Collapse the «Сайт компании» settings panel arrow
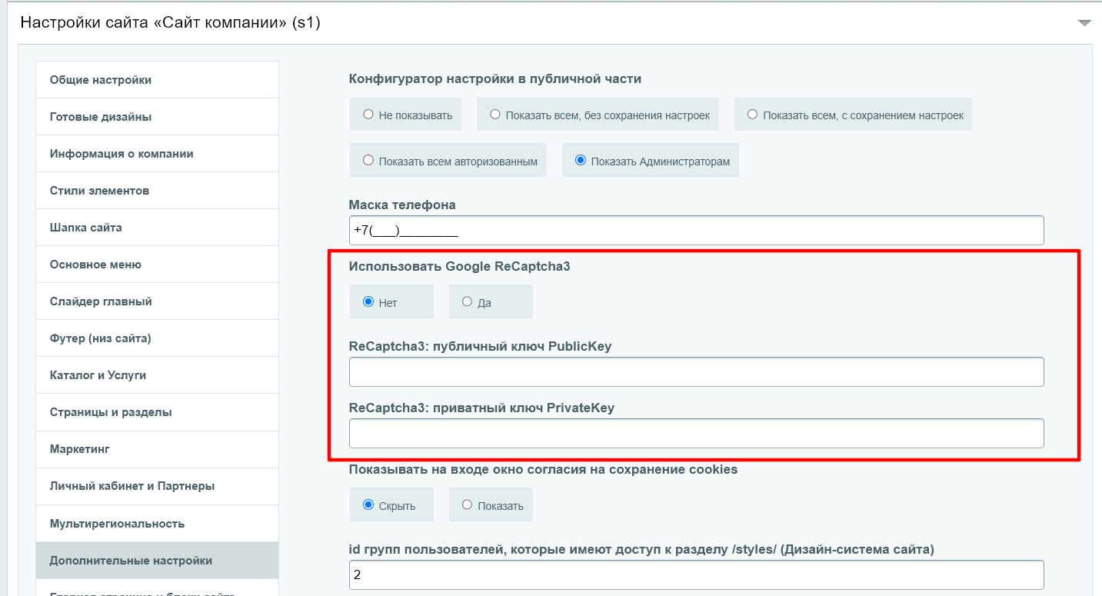This screenshot has width=1102, height=596. (x=1084, y=23)
